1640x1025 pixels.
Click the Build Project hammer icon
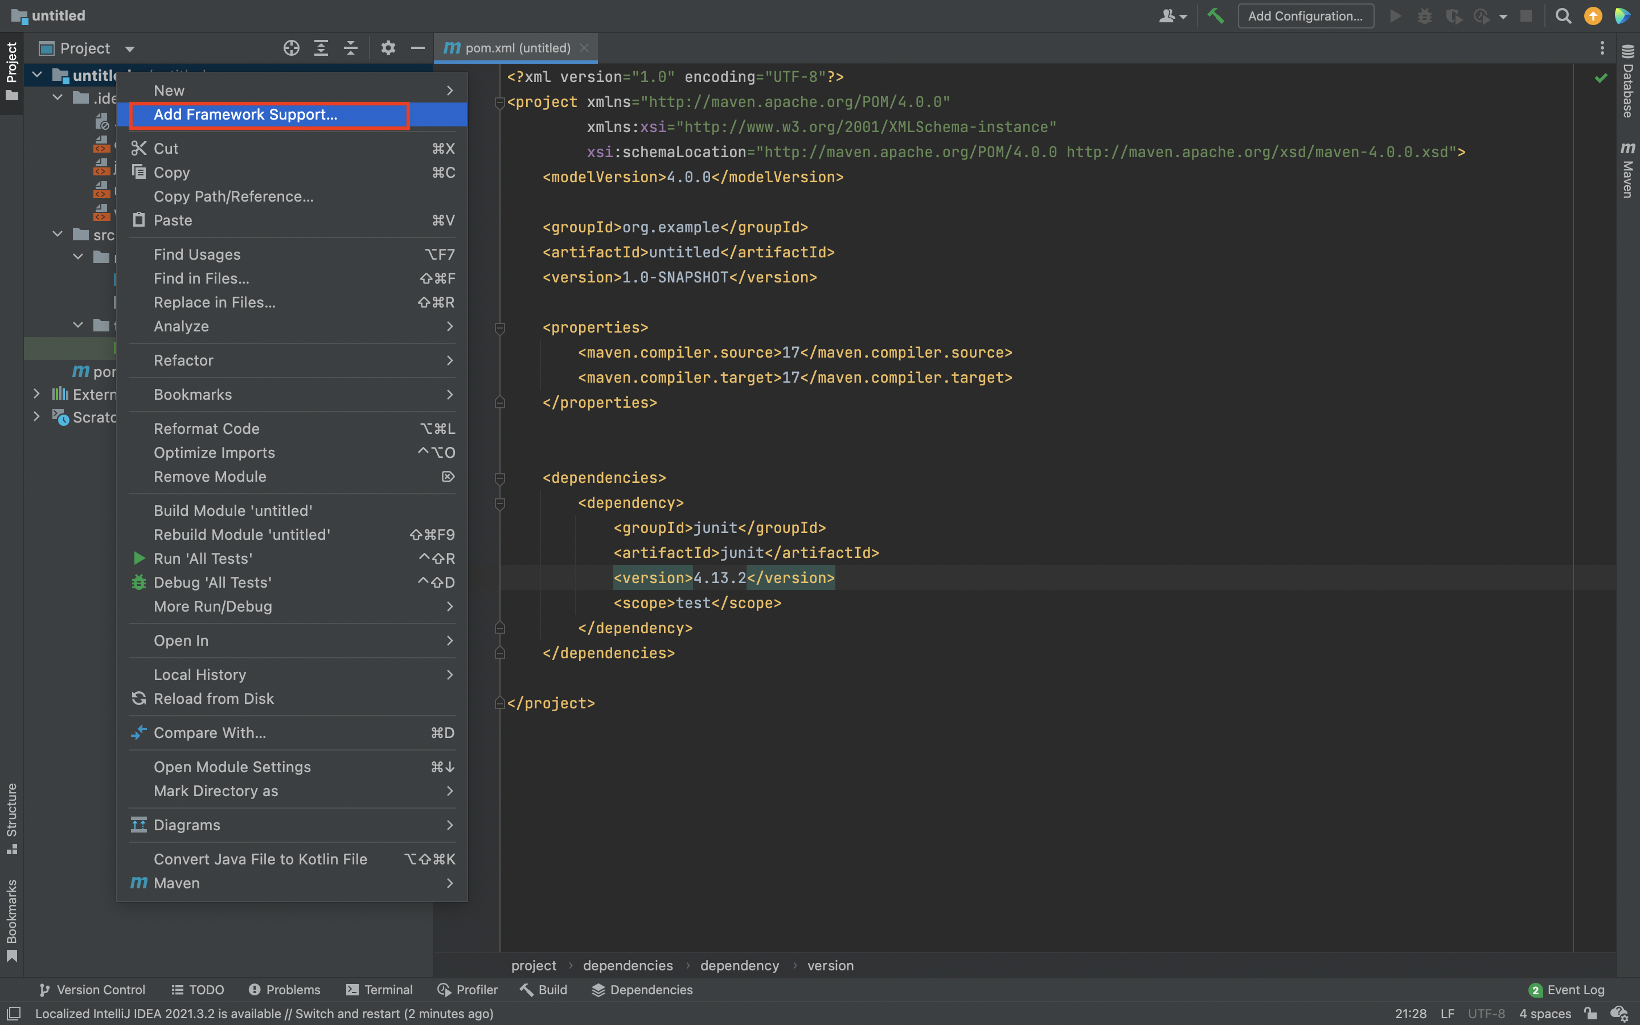click(x=1216, y=15)
